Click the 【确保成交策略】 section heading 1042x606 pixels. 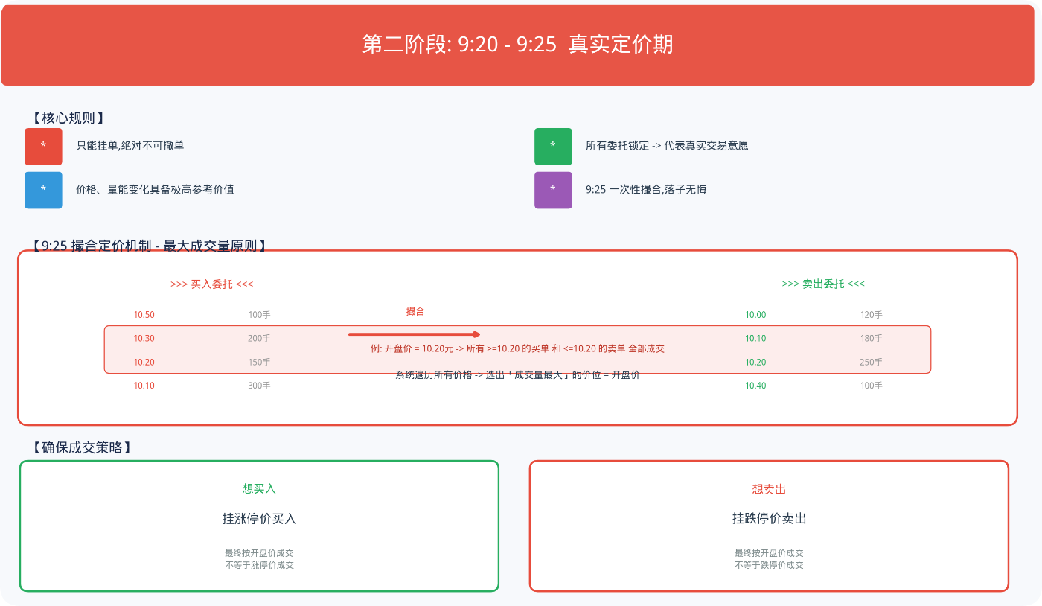[81, 447]
